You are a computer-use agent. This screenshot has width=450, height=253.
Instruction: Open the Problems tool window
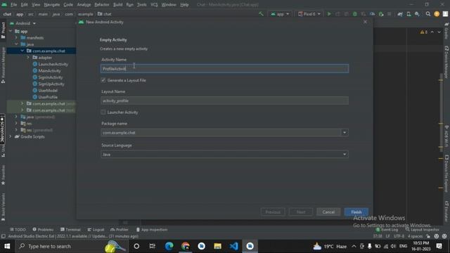pyautogui.click(x=43, y=230)
